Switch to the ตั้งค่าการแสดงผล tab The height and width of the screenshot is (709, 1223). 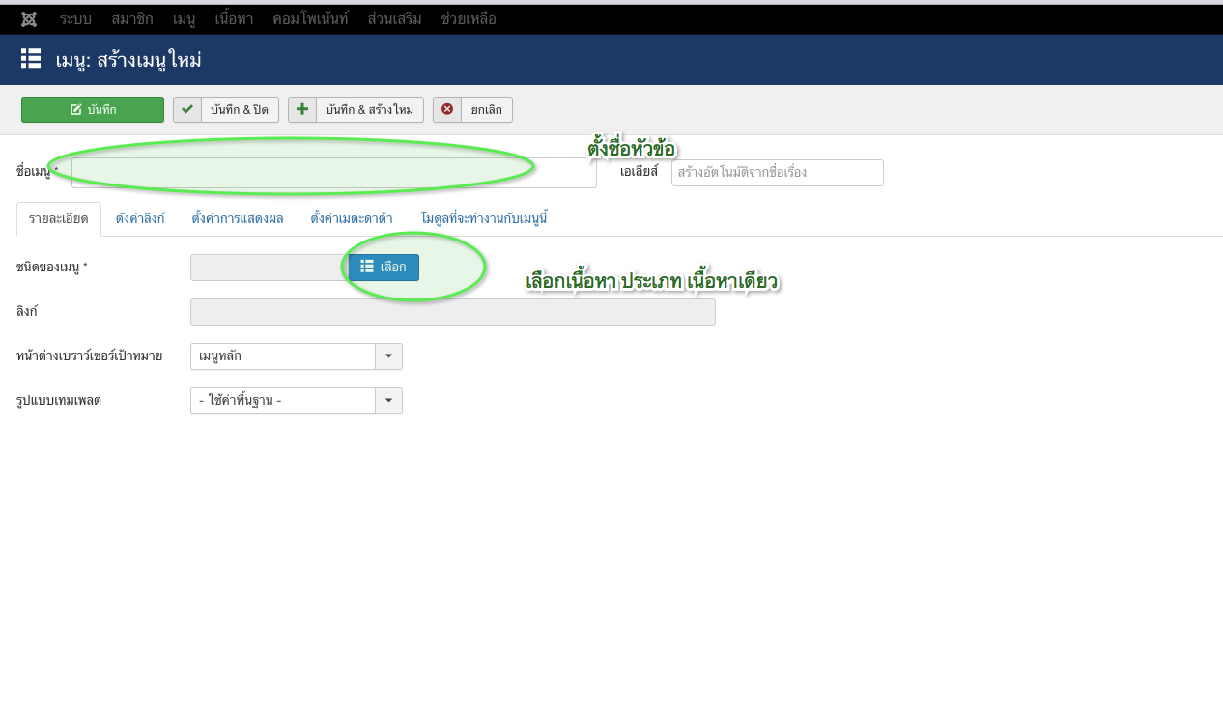(237, 219)
